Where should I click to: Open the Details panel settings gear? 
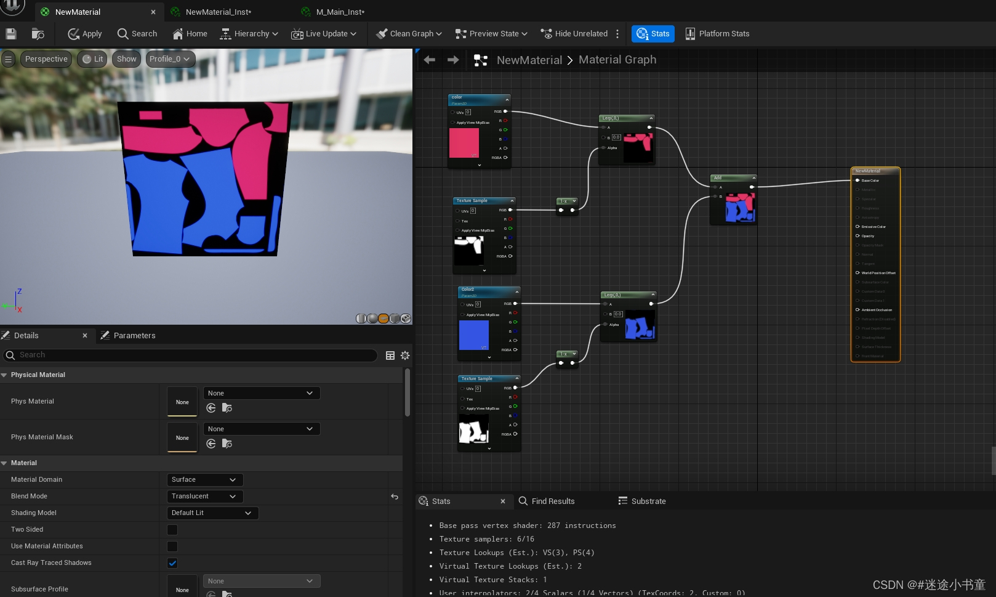coord(405,355)
